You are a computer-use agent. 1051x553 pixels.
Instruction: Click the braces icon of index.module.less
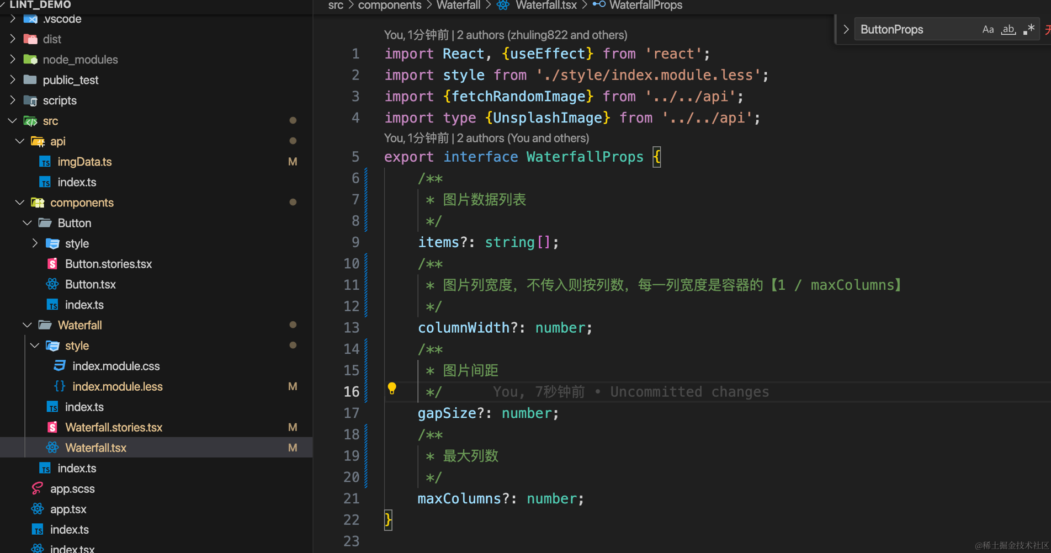click(x=60, y=386)
